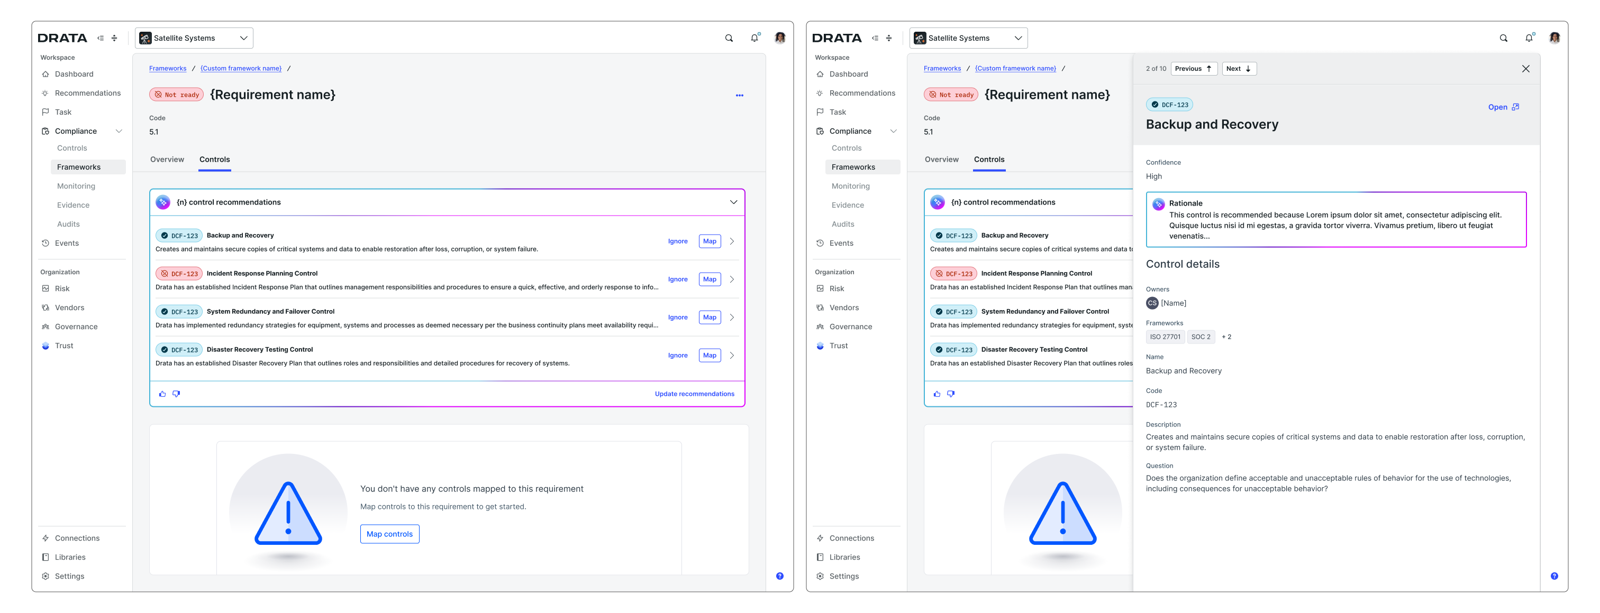The image size is (1600, 613).
Task: Collapse Compliance section in right window sidebar
Action: (x=893, y=131)
